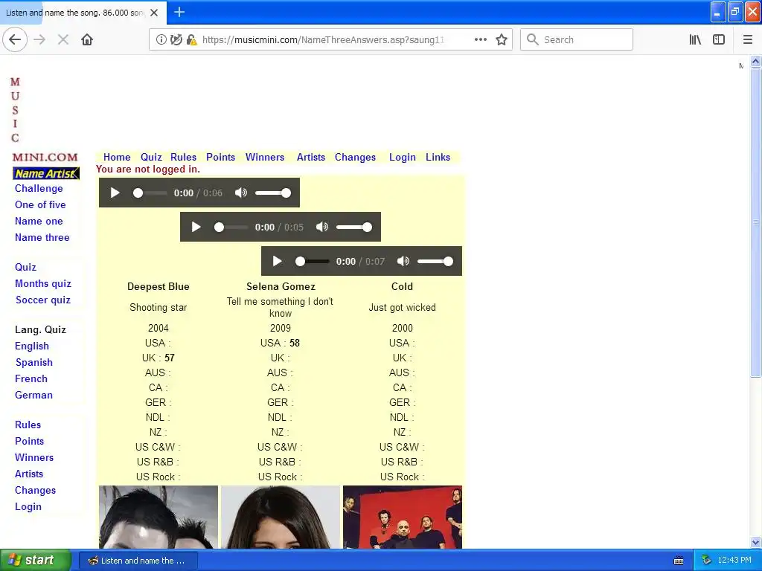Stop loading the page
The height and width of the screenshot is (571, 762).
63,39
